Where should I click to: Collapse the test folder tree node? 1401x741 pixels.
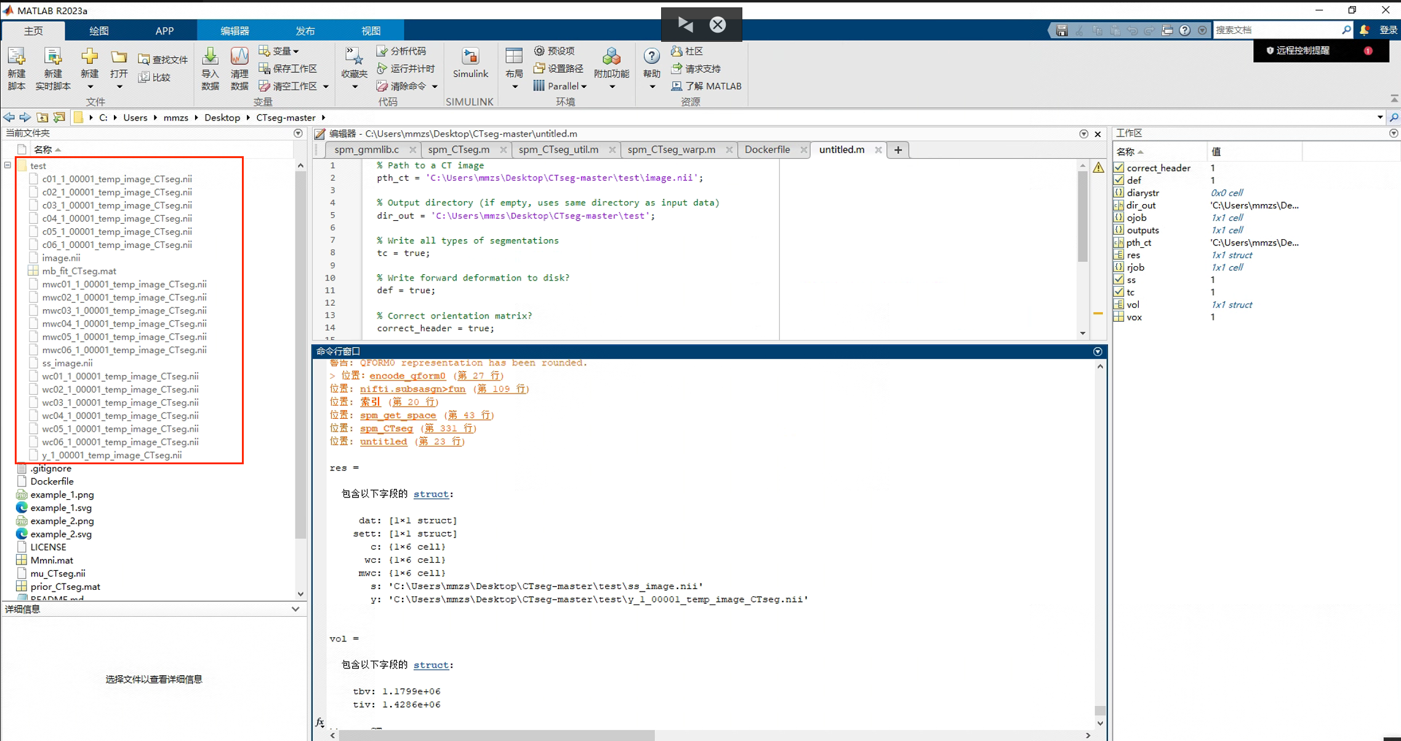coord(7,165)
